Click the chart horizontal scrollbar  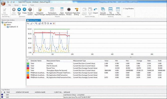[97, 57]
